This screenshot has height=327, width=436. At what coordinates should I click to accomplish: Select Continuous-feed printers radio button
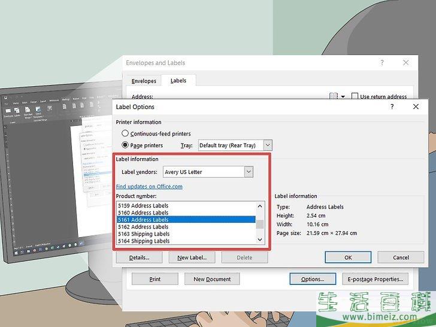tap(125, 134)
